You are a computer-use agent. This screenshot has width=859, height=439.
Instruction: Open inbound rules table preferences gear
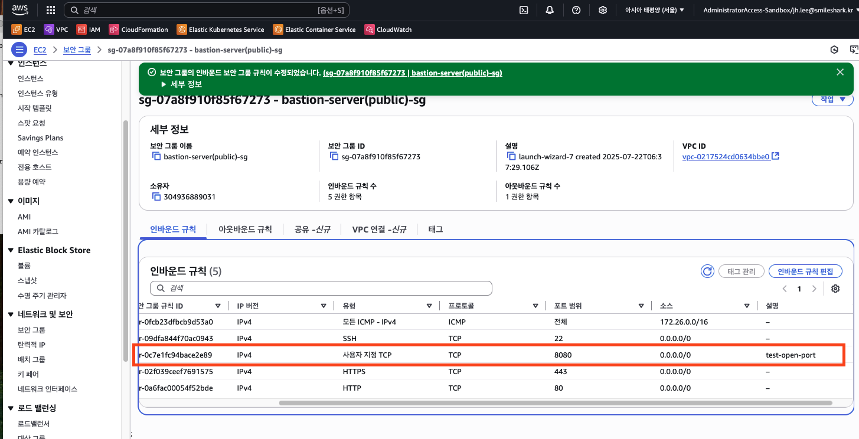coord(835,289)
